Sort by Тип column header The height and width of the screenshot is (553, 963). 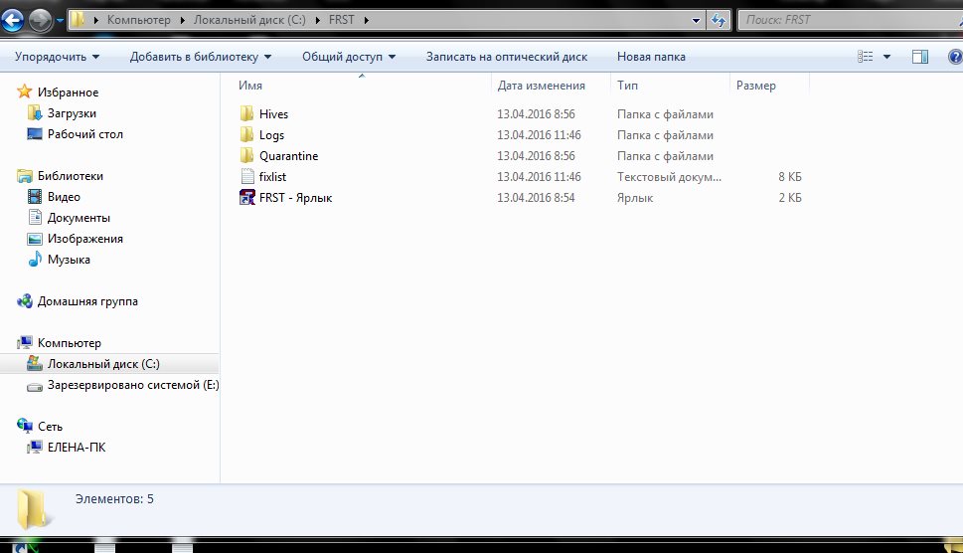tap(628, 86)
